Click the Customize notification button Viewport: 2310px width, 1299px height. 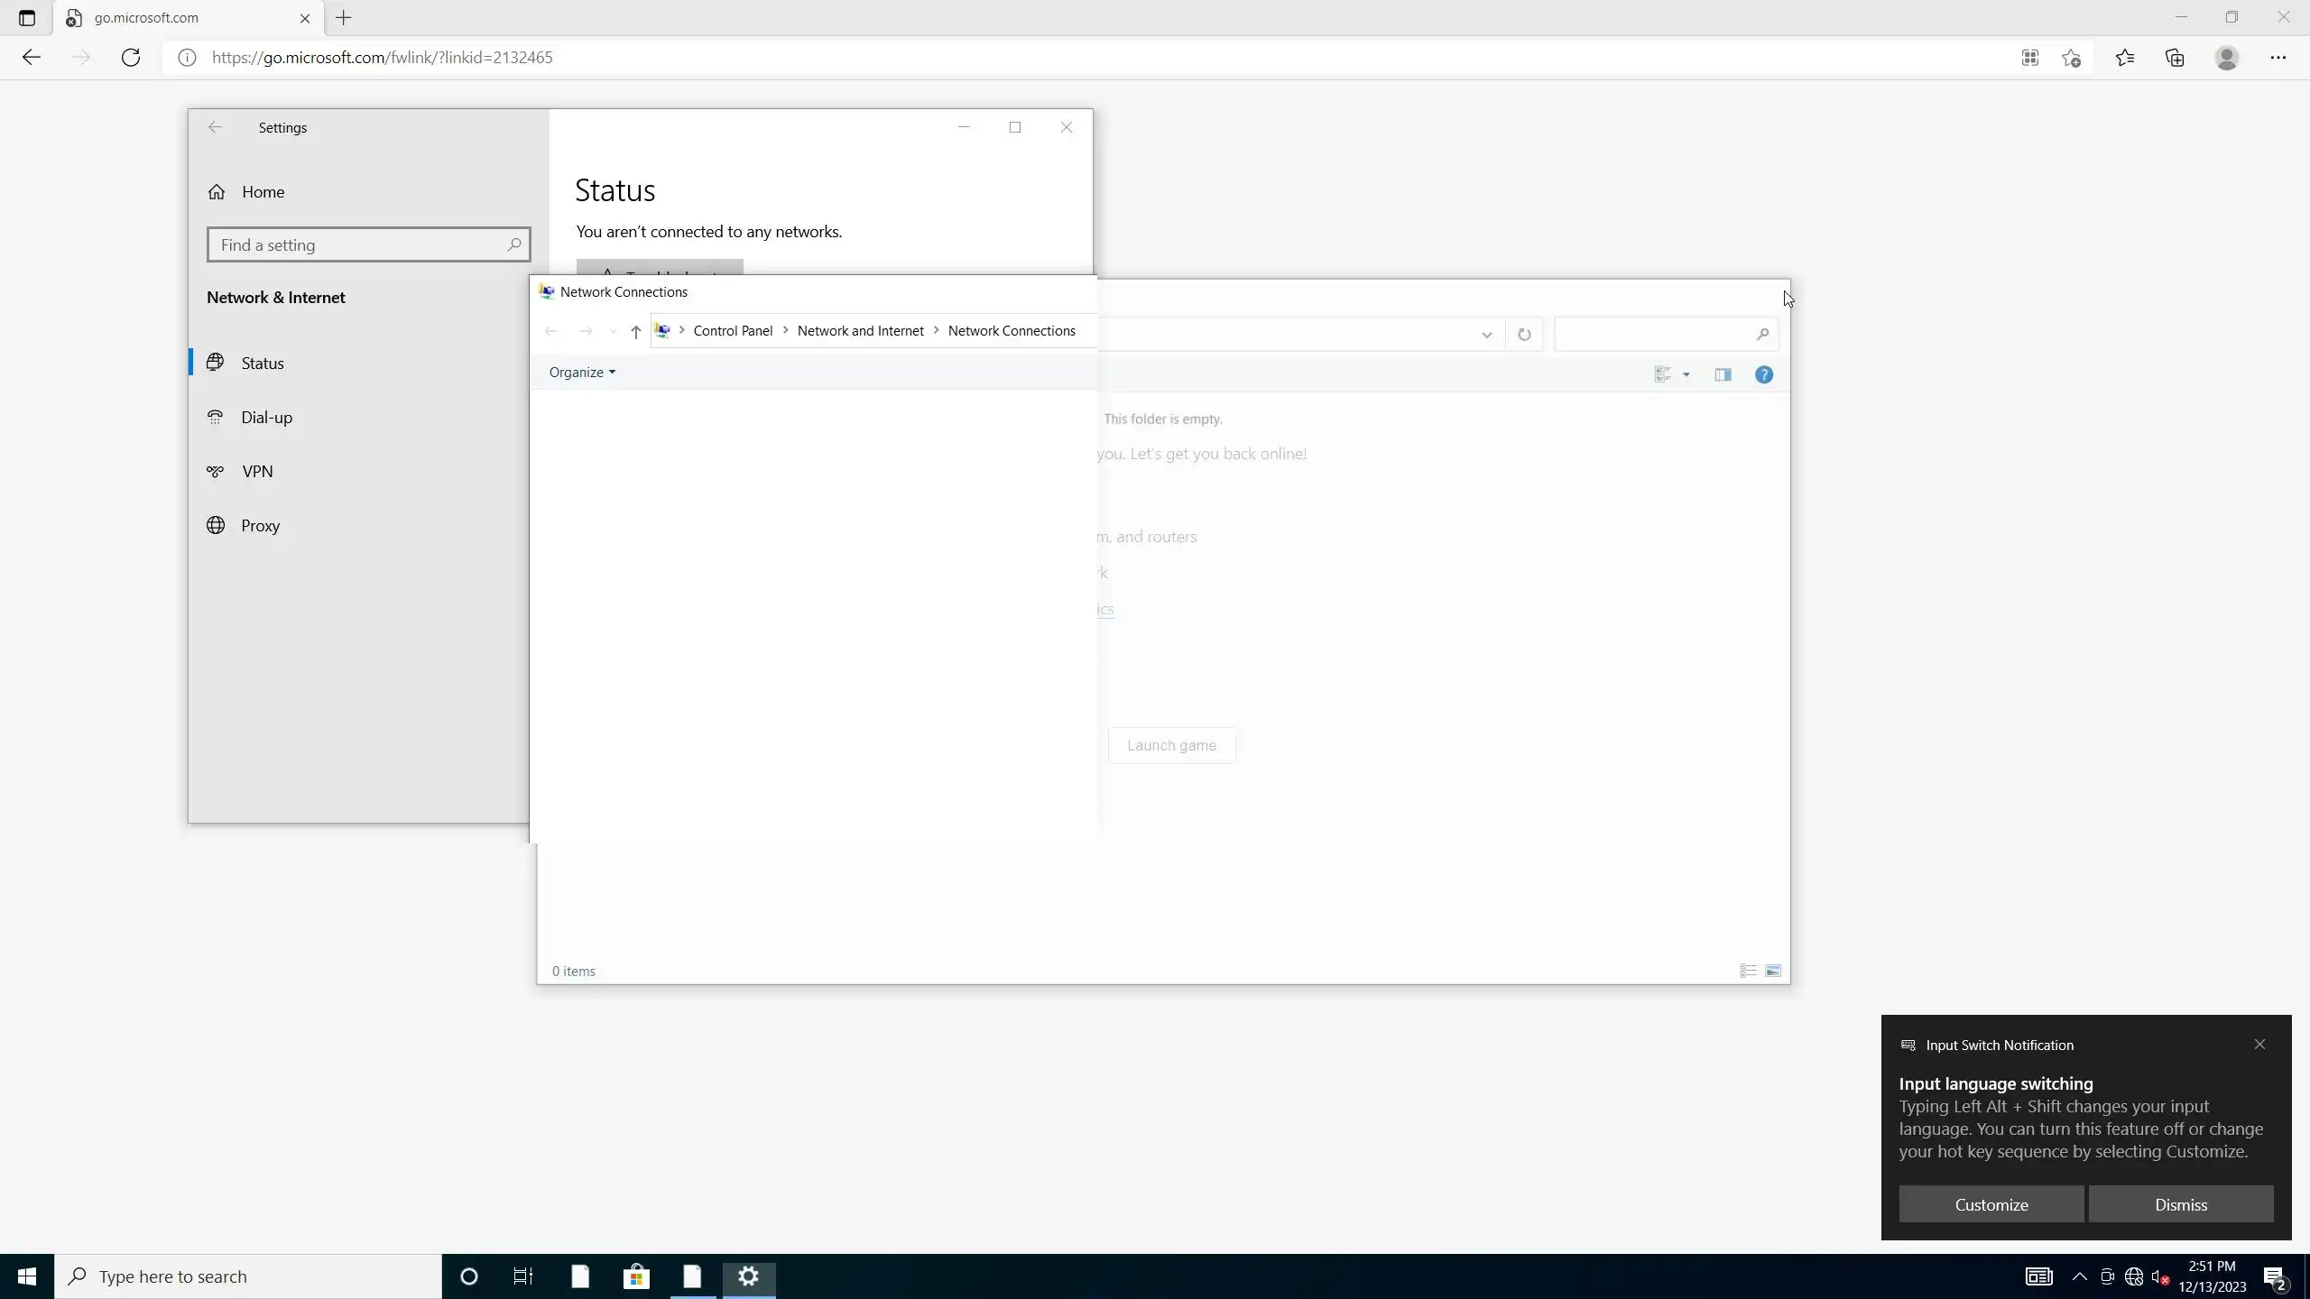pos(1991,1204)
